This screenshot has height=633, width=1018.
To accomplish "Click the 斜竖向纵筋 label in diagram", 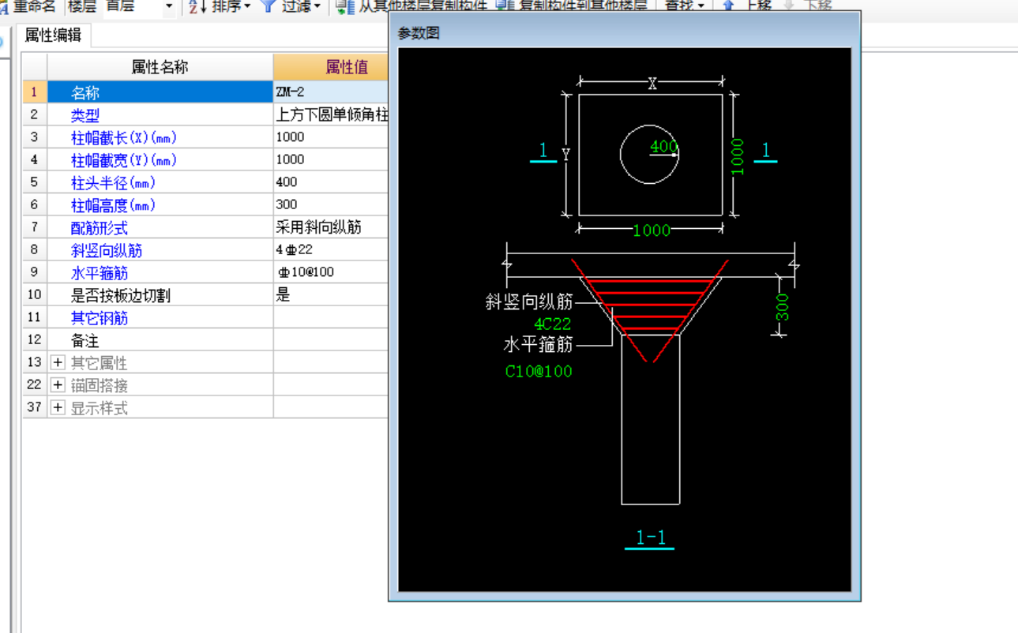I will point(529,302).
